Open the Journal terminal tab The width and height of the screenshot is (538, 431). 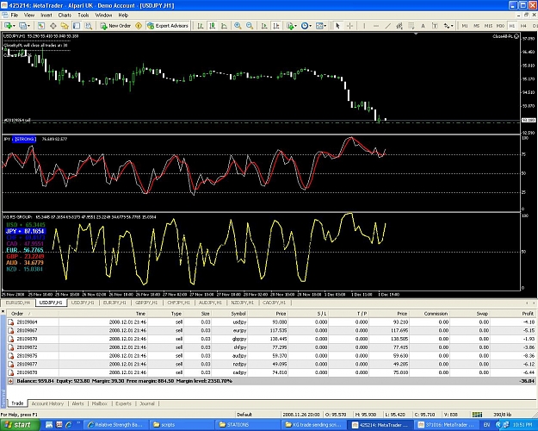pos(147,403)
